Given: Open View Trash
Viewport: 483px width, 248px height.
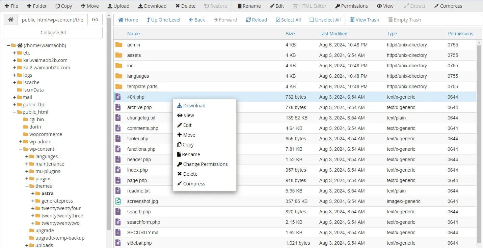Looking at the screenshot, I should pyautogui.click(x=365, y=20).
